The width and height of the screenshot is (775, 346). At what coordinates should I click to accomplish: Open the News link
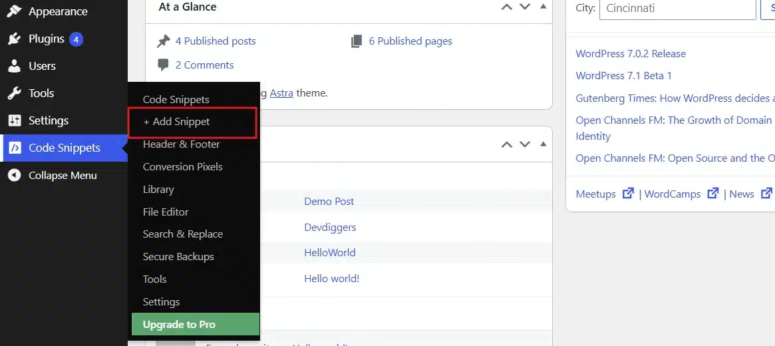pyautogui.click(x=742, y=194)
